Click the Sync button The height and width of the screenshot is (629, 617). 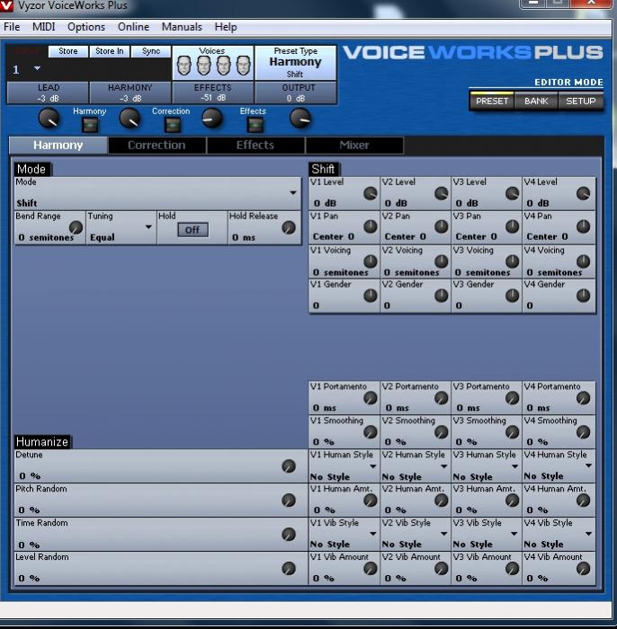click(151, 51)
